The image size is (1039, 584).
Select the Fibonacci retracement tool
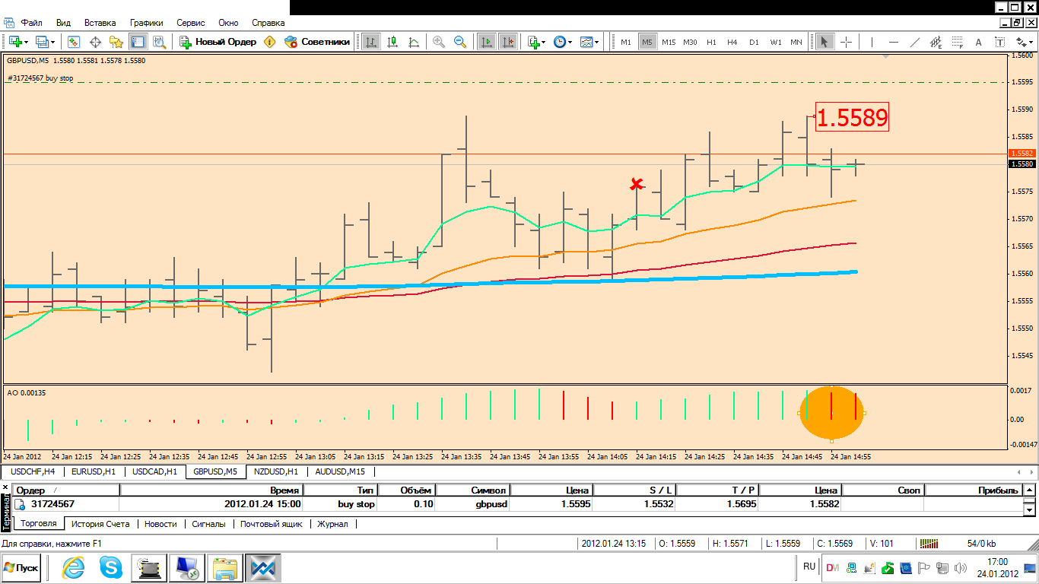pos(958,42)
